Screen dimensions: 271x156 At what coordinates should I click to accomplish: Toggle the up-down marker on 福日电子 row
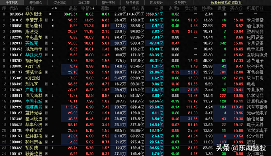53,61
